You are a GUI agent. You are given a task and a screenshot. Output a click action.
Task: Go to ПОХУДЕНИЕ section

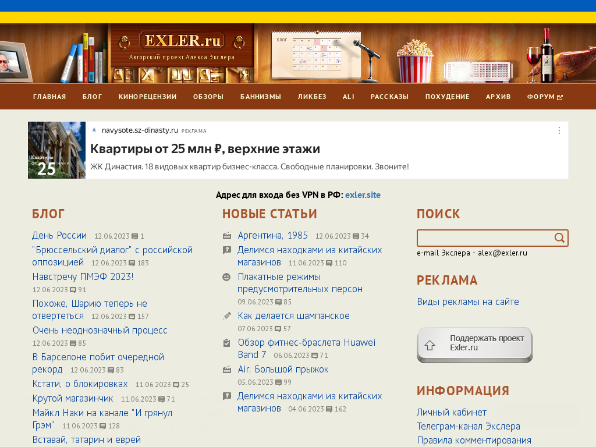[448, 97]
